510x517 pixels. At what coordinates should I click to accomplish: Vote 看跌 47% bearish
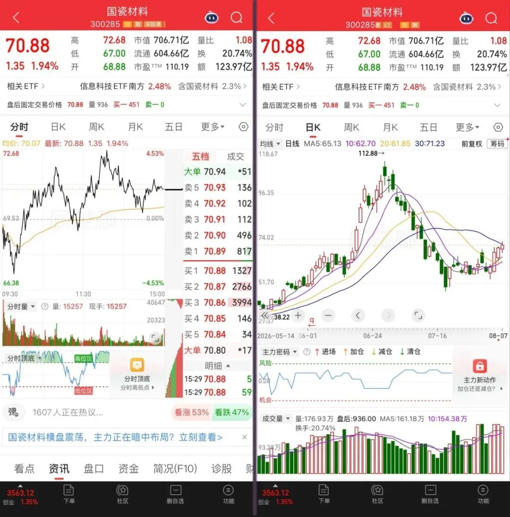(231, 412)
